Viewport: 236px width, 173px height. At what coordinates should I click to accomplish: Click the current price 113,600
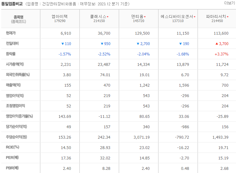[221, 33]
